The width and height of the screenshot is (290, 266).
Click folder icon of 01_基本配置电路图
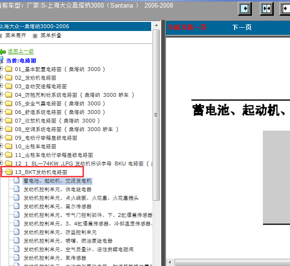coord(9,69)
